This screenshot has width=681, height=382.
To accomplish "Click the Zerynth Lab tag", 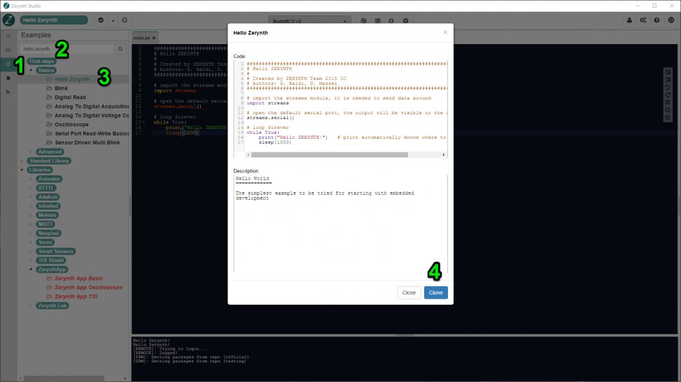I will (53, 306).
